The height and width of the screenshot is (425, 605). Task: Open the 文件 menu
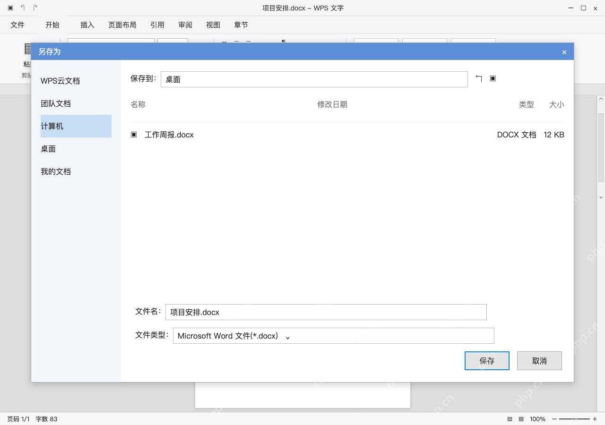tap(17, 25)
